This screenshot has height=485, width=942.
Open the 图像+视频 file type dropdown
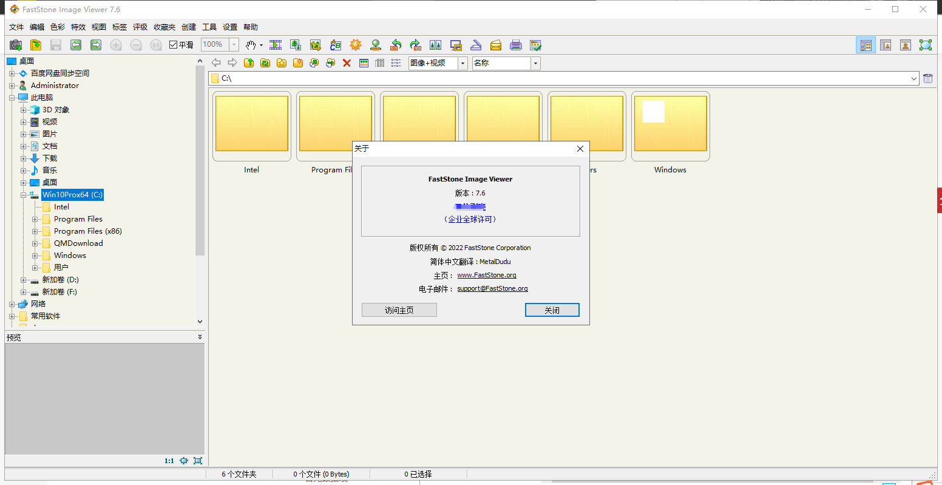pos(462,63)
